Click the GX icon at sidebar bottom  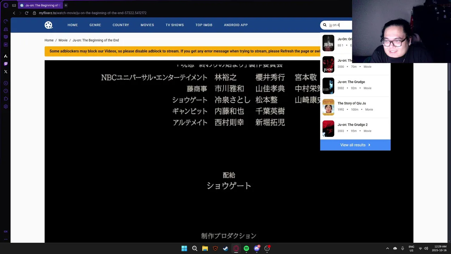(6, 231)
